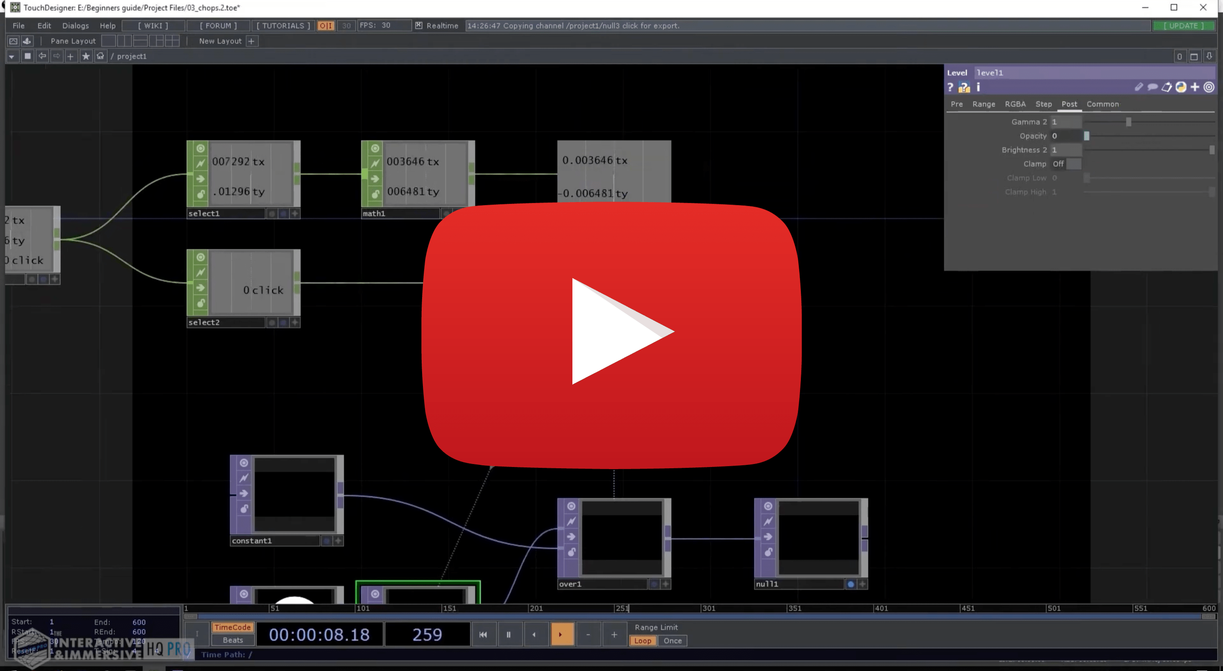Screen dimensions: 1223x671
Task: Click the bypass arrow icon on constant1
Action: (x=244, y=493)
